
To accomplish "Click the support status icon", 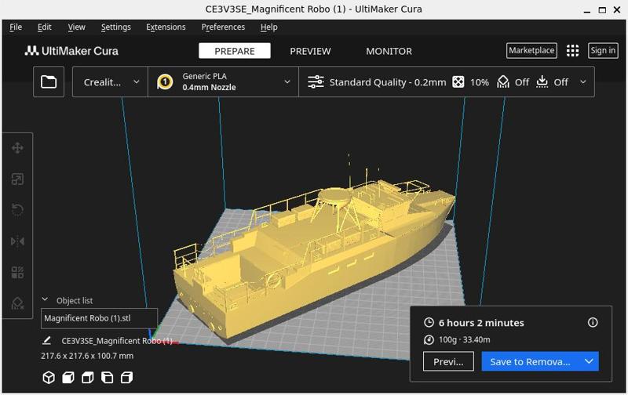I will [x=503, y=82].
